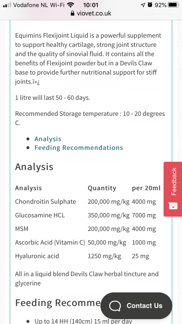Tap the padlock icon beside viovet.co.uk

tap(72, 13)
